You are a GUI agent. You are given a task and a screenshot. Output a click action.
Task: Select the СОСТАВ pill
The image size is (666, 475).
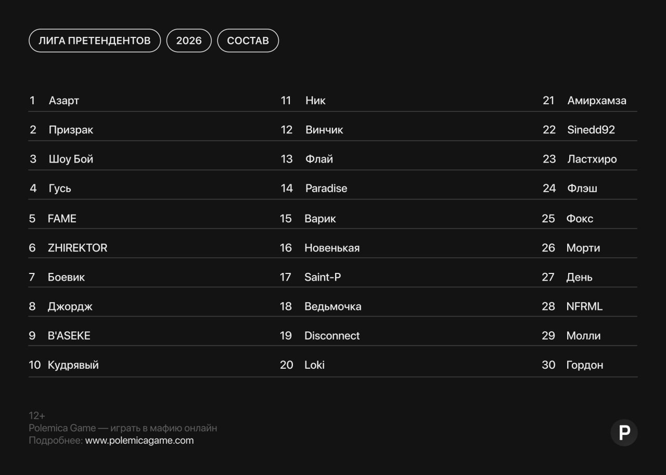tap(248, 41)
